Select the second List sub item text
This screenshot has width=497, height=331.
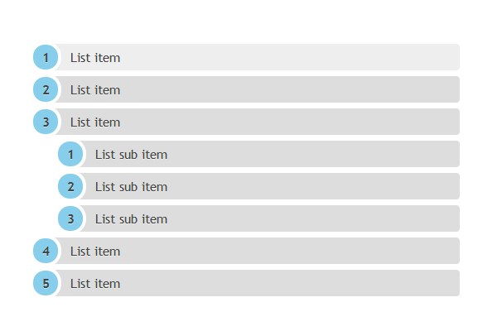[x=131, y=187]
